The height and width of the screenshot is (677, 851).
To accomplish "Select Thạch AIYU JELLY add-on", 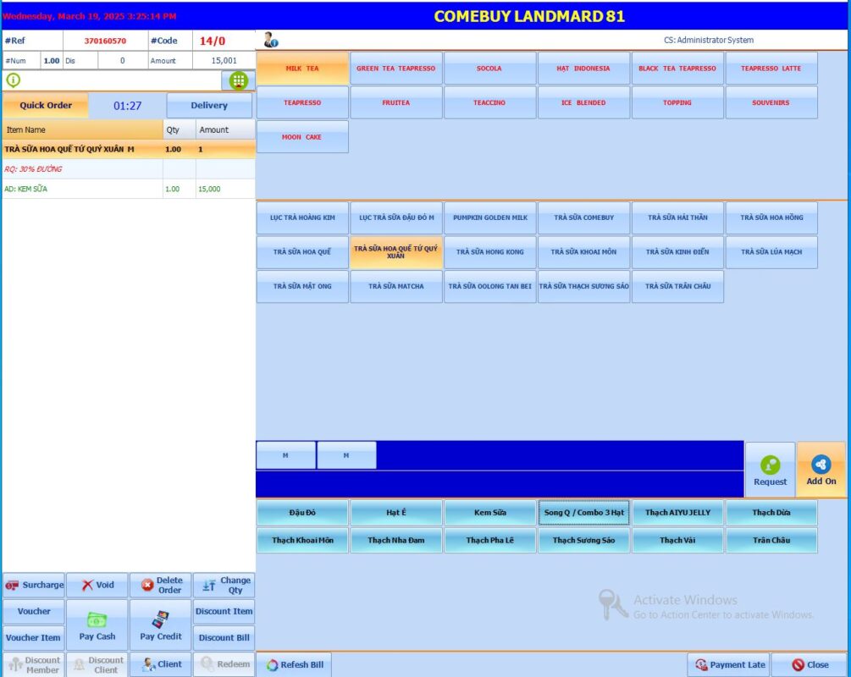I will click(x=677, y=513).
